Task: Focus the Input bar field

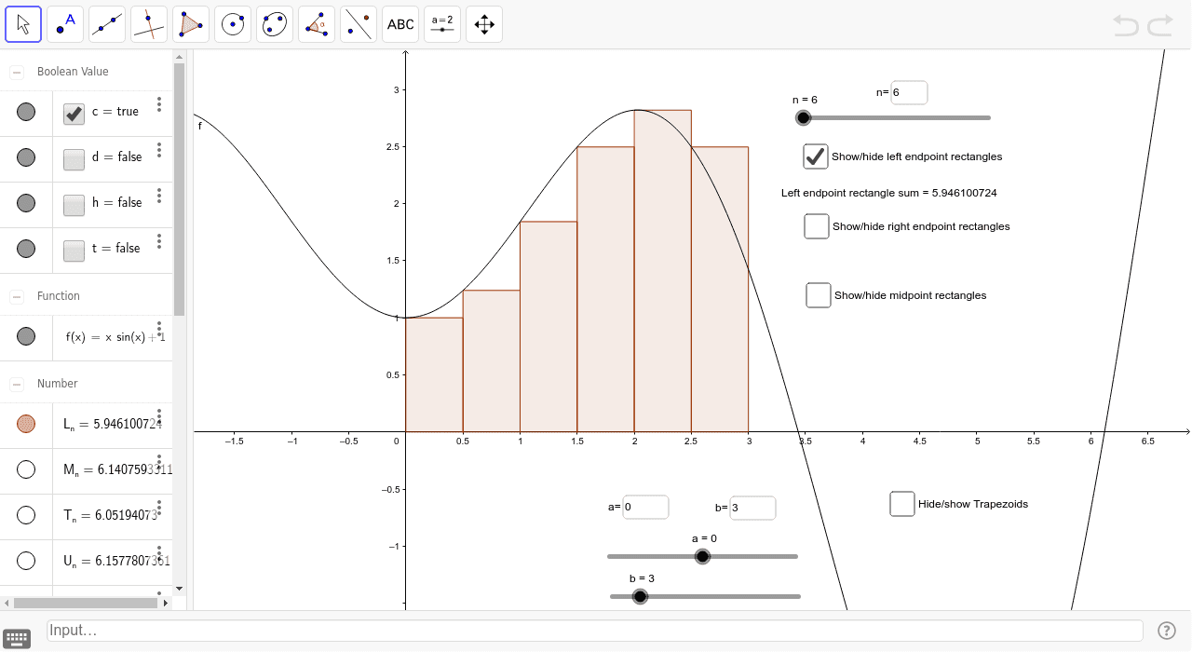Action: coord(595,631)
